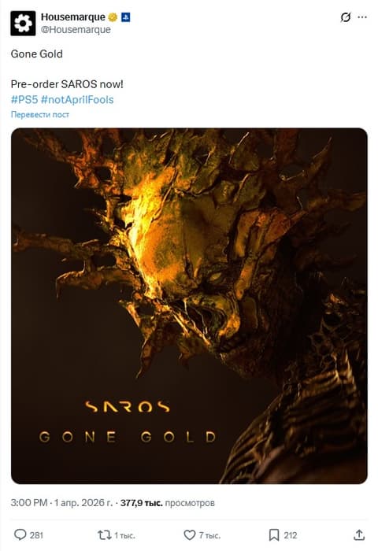Open the #notAprilFools hashtag

77,100
